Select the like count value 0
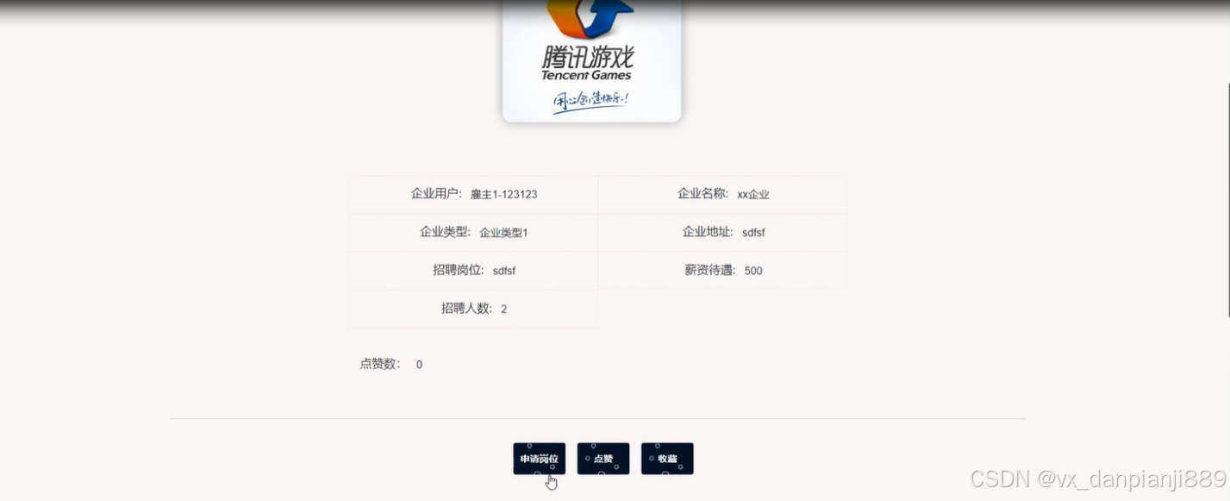This screenshot has height=501, width=1230. tap(419, 365)
